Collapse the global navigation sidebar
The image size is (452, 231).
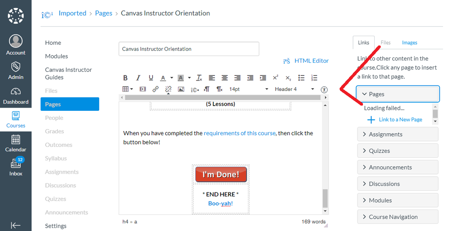pyautogui.click(x=15, y=225)
